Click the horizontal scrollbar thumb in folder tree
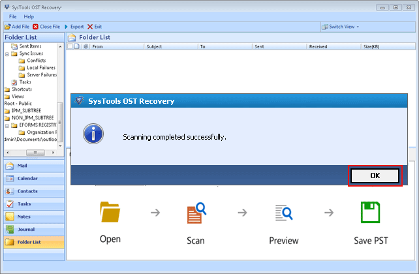This screenshot has width=419, height=274. click(x=35, y=153)
